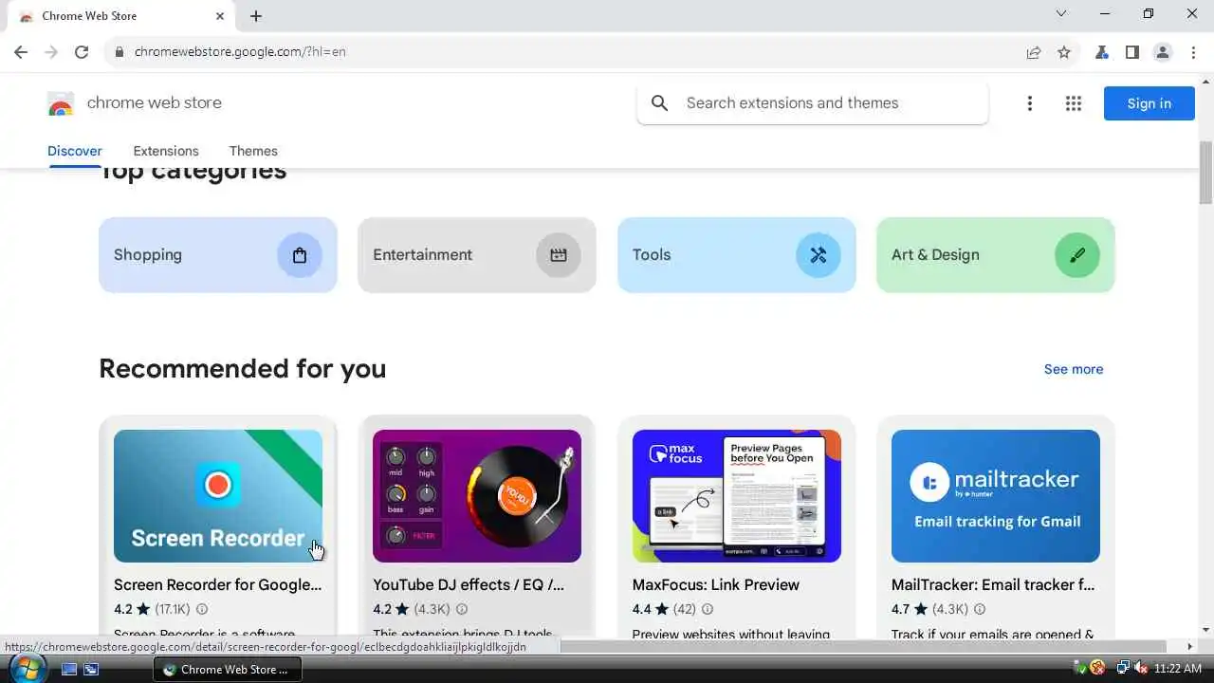Open YouTube DJ effects extension title
1214x683 pixels.
(469, 584)
